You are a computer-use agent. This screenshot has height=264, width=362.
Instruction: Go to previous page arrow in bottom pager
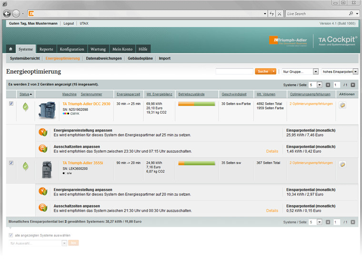point(328,222)
